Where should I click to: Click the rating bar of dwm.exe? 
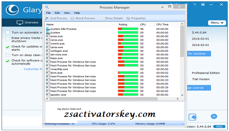pyautogui.click(x=128, y=73)
